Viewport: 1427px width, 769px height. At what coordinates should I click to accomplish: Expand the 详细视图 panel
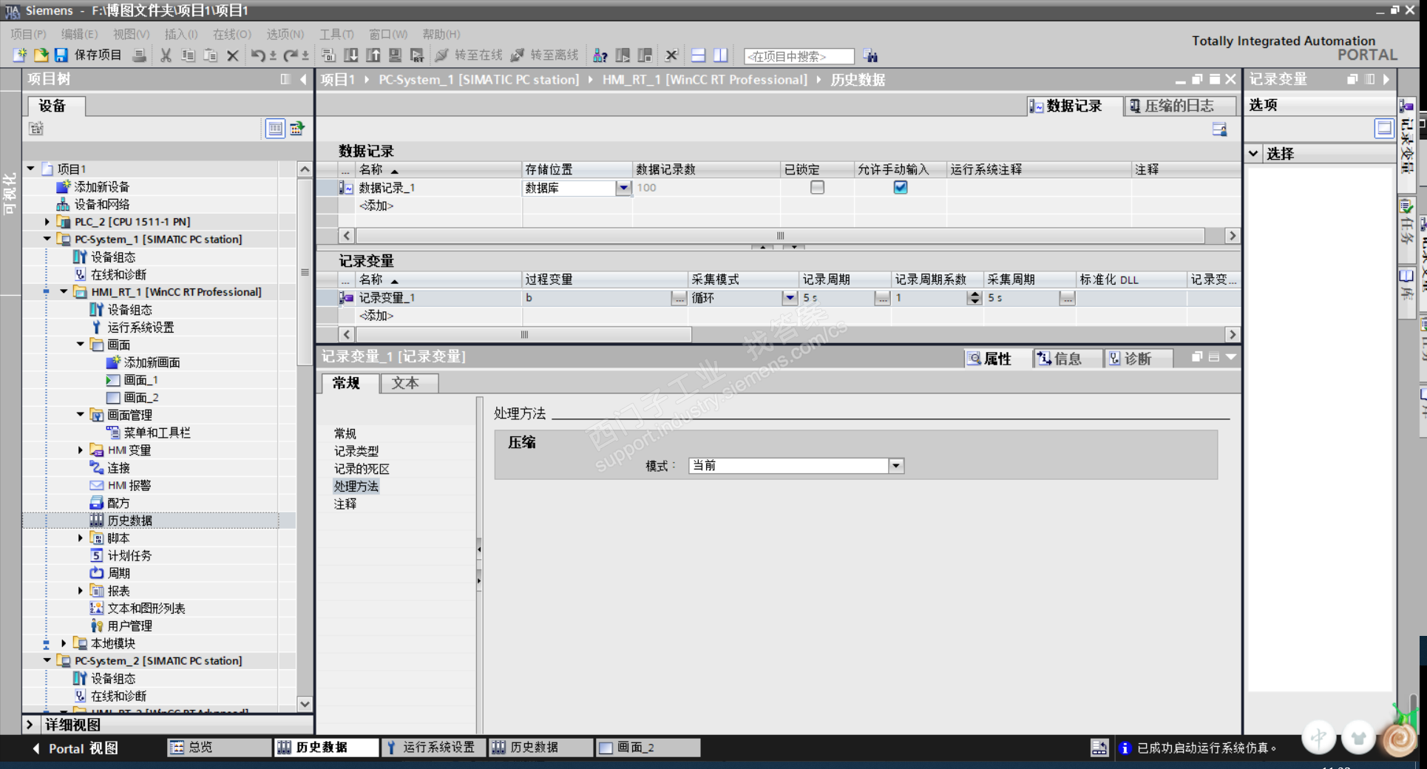(30, 725)
